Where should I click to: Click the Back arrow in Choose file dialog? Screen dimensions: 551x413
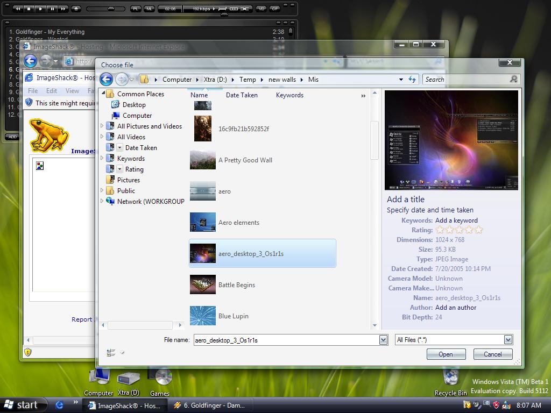(107, 79)
